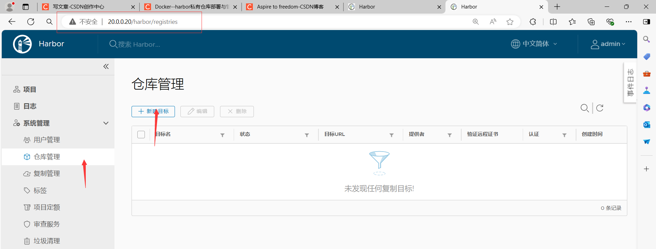656x249 pixels.
Task: Reload the browser page
Action: pyautogui.click(x=31, y=22)
